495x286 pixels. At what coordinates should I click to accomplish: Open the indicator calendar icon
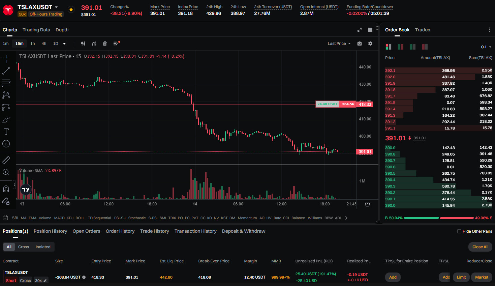[5, 218]
